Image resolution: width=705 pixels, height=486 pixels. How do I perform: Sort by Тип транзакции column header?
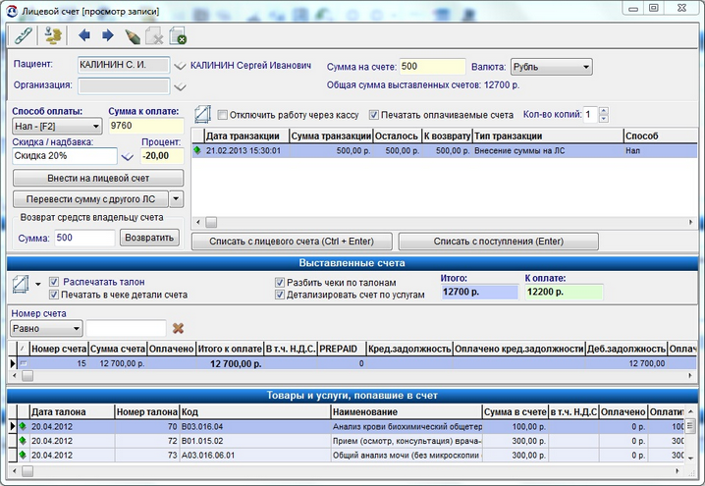point(548,135)
